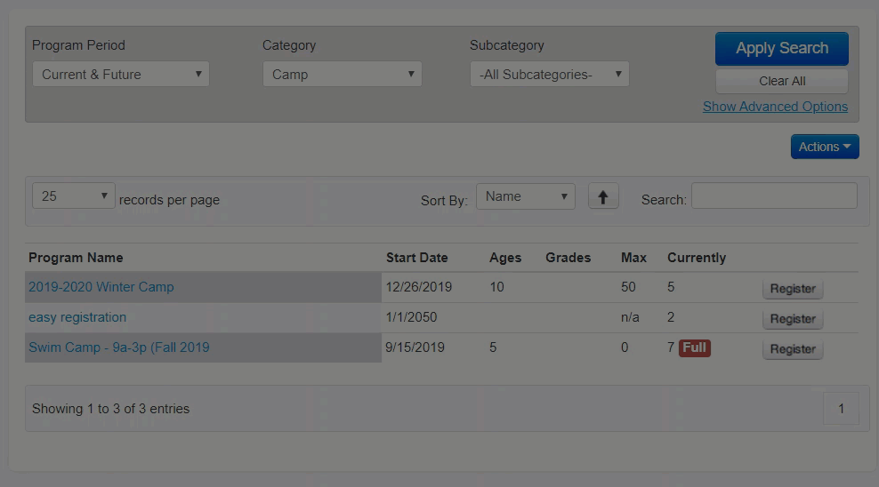Register for the 2019-2020 Winter Camp
The height and width of the screenshot is (487, 879).
(x=792, y=289)
